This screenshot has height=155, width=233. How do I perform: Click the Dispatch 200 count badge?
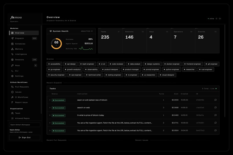(x=34, y=38)
